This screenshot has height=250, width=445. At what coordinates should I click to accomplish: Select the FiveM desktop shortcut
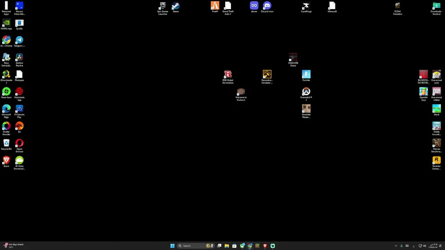[215, 7]
